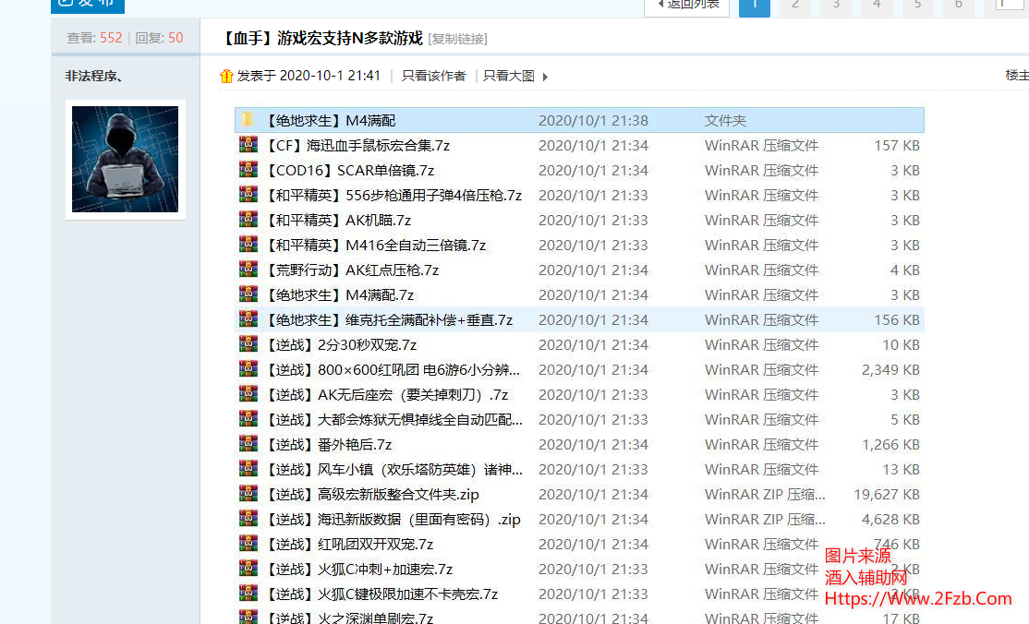
Task: Click 只看该作者 link
Action: point(434,76)
